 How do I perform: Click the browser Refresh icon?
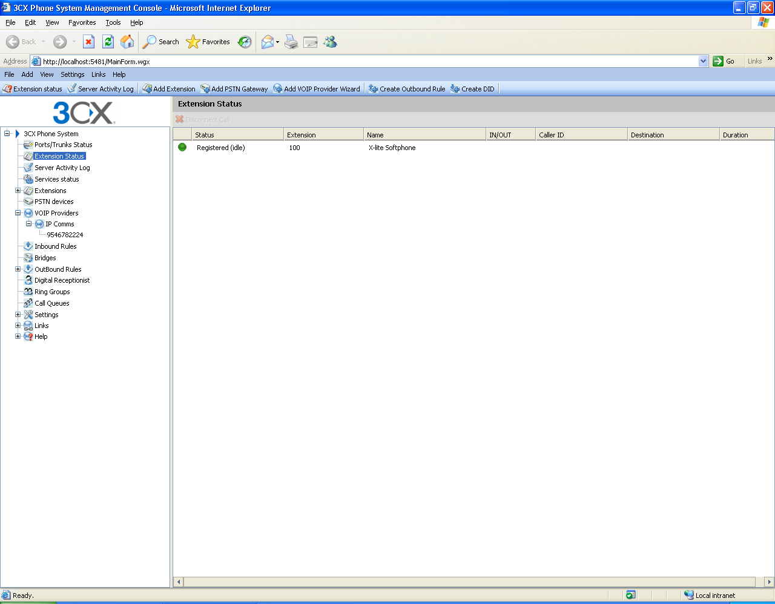tap(108, 42)
